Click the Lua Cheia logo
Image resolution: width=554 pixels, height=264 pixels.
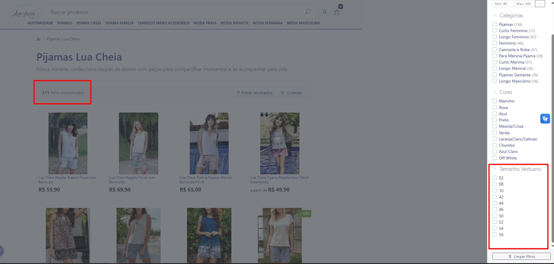click(x=24, y=13)
